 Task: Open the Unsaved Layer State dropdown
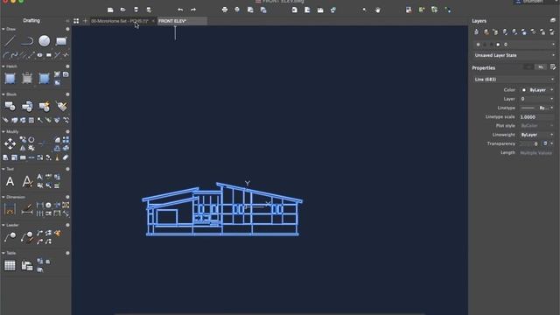[x=514, y=55]
